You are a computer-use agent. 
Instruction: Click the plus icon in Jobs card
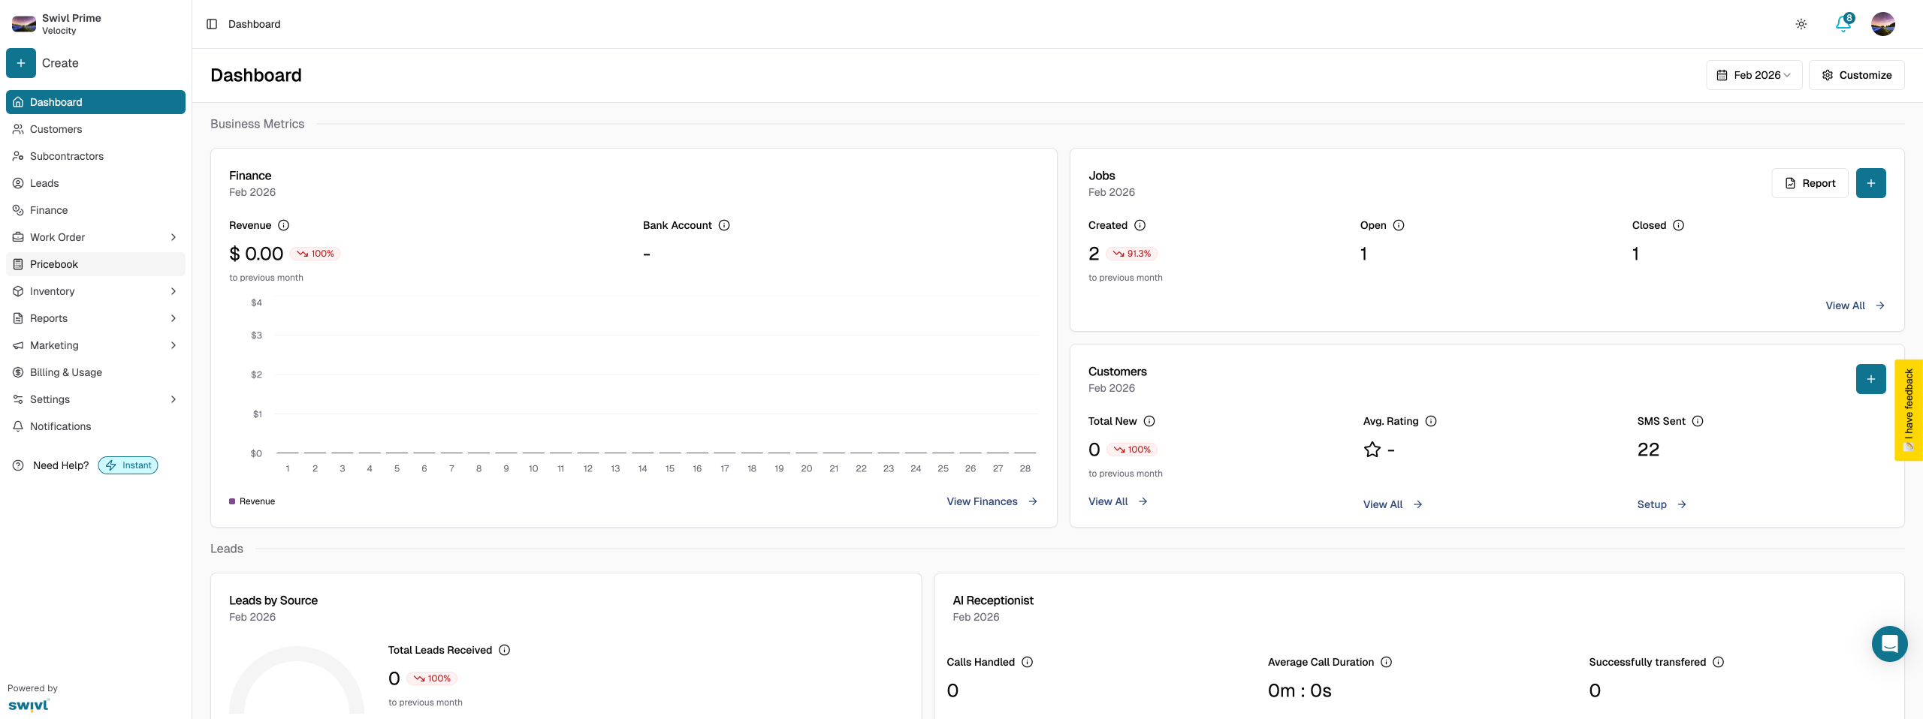tap(1870, 183)
